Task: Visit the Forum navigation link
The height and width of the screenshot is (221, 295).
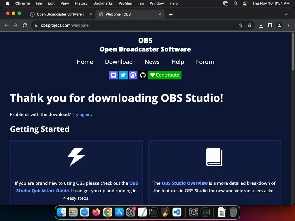Action: tap(205, 62)
